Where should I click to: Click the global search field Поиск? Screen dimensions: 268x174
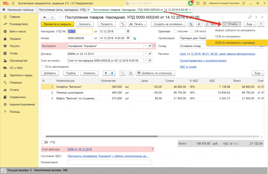click(x=156, y=3)
